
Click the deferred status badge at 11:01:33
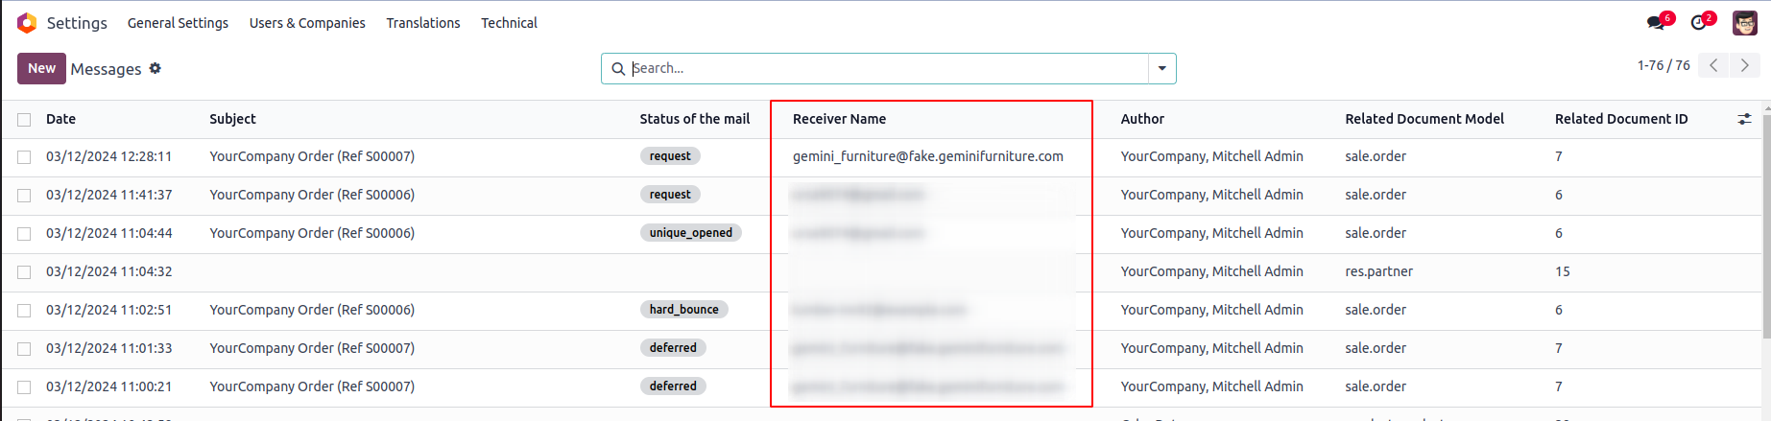(673, 348)
